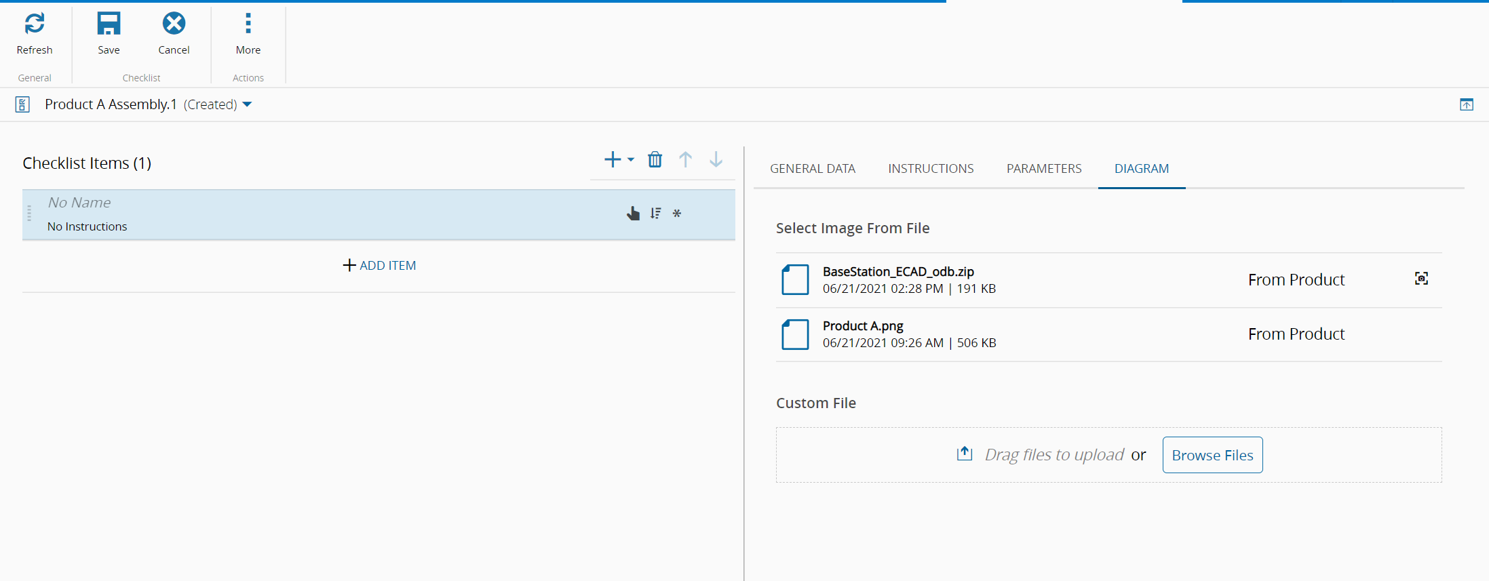Click the preview icon for BaseStation_ECAD_odb.zip

1421,279
